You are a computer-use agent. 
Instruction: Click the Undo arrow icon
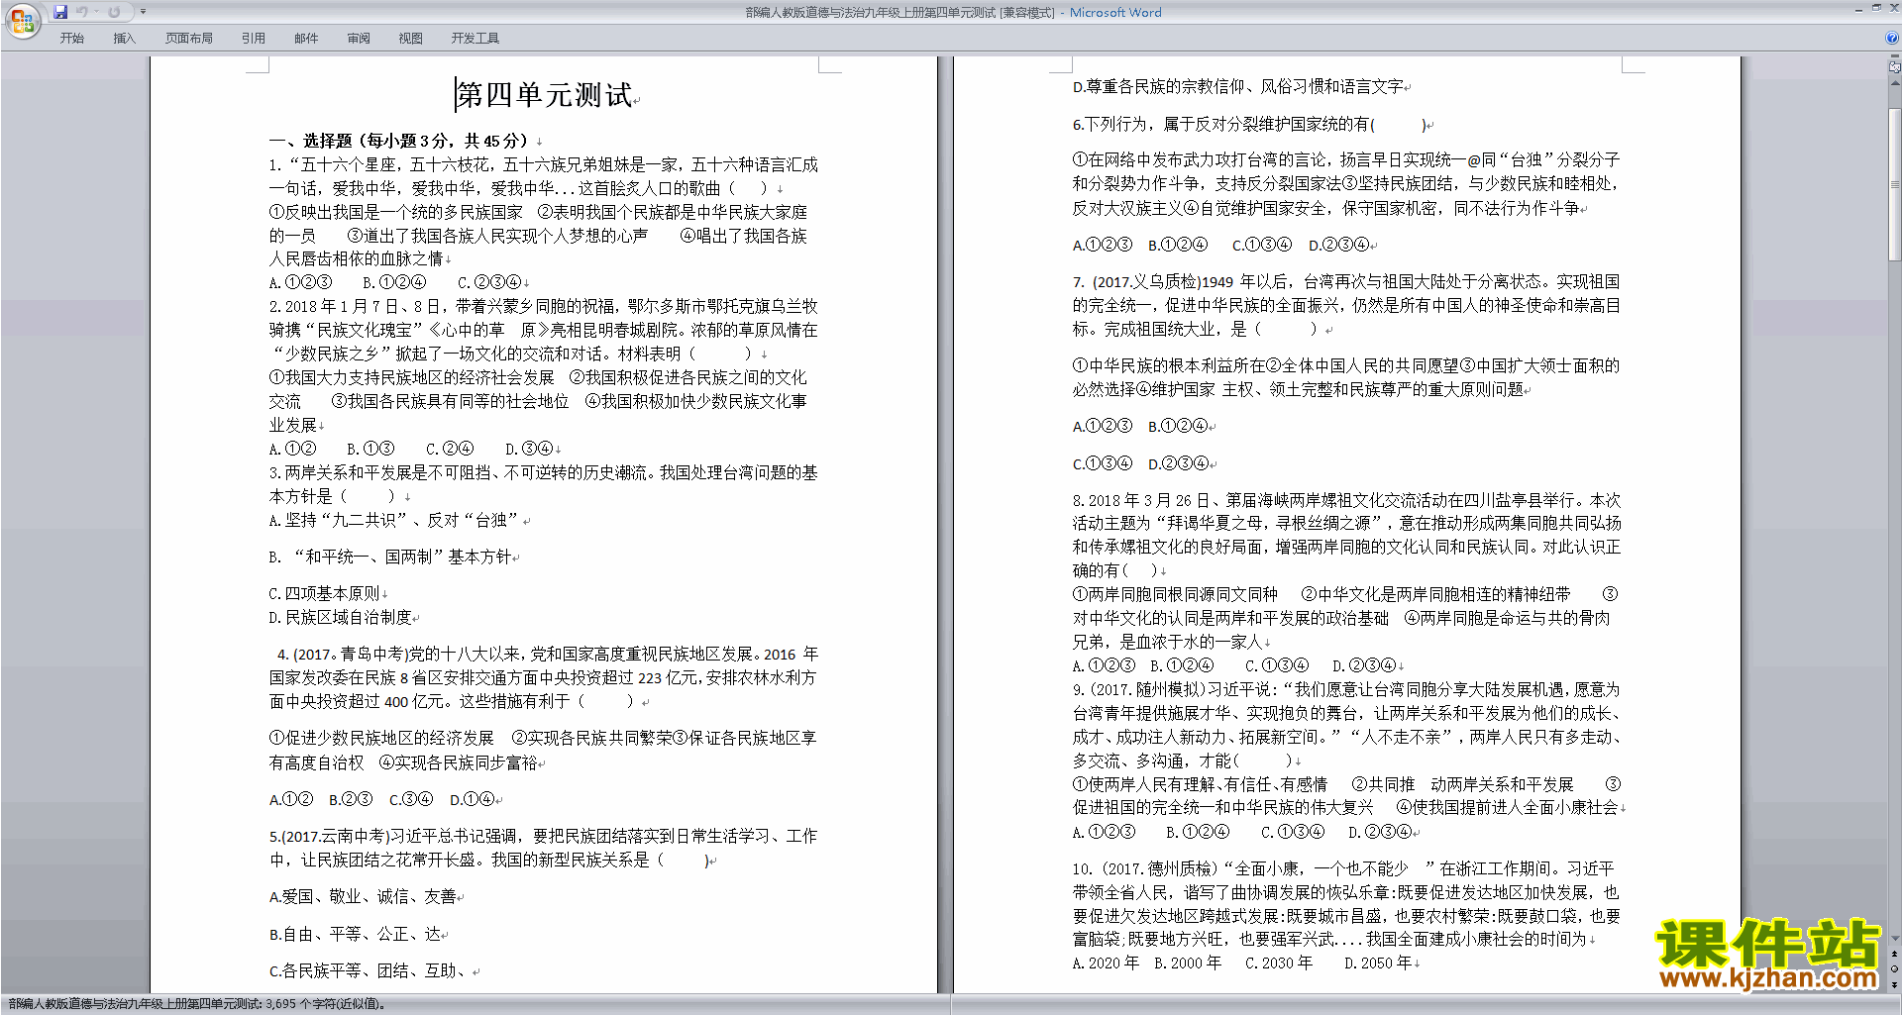coord(81,12)
